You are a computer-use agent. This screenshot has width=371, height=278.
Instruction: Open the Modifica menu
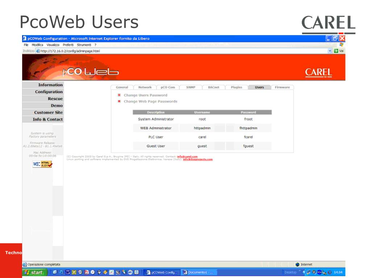point(37,45)
